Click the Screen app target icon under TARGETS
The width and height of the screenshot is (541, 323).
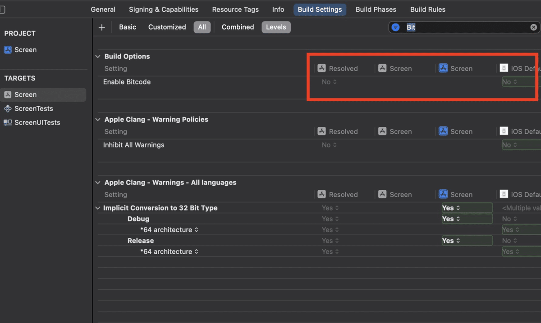coord(8,94)
